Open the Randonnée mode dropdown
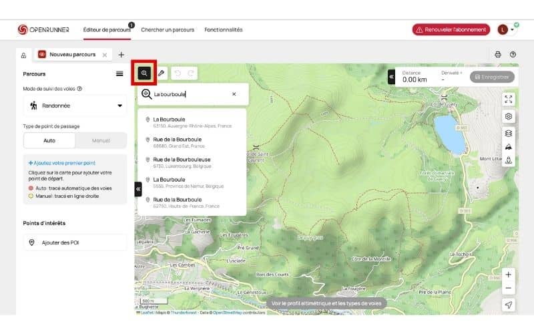The width and height of the screenshot is (534, 334). (x=75, y=106)
